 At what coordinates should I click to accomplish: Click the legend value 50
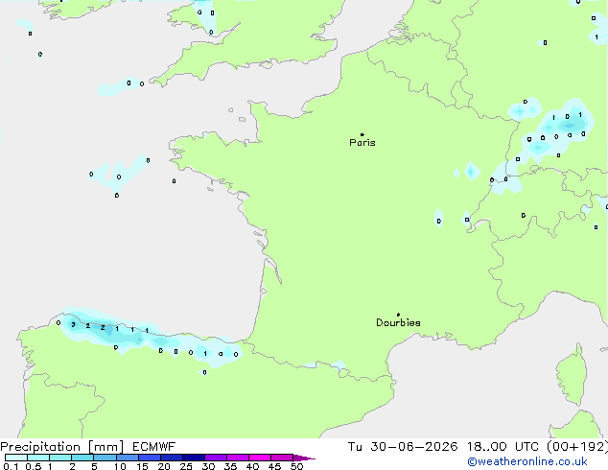(x=296, y=466)
